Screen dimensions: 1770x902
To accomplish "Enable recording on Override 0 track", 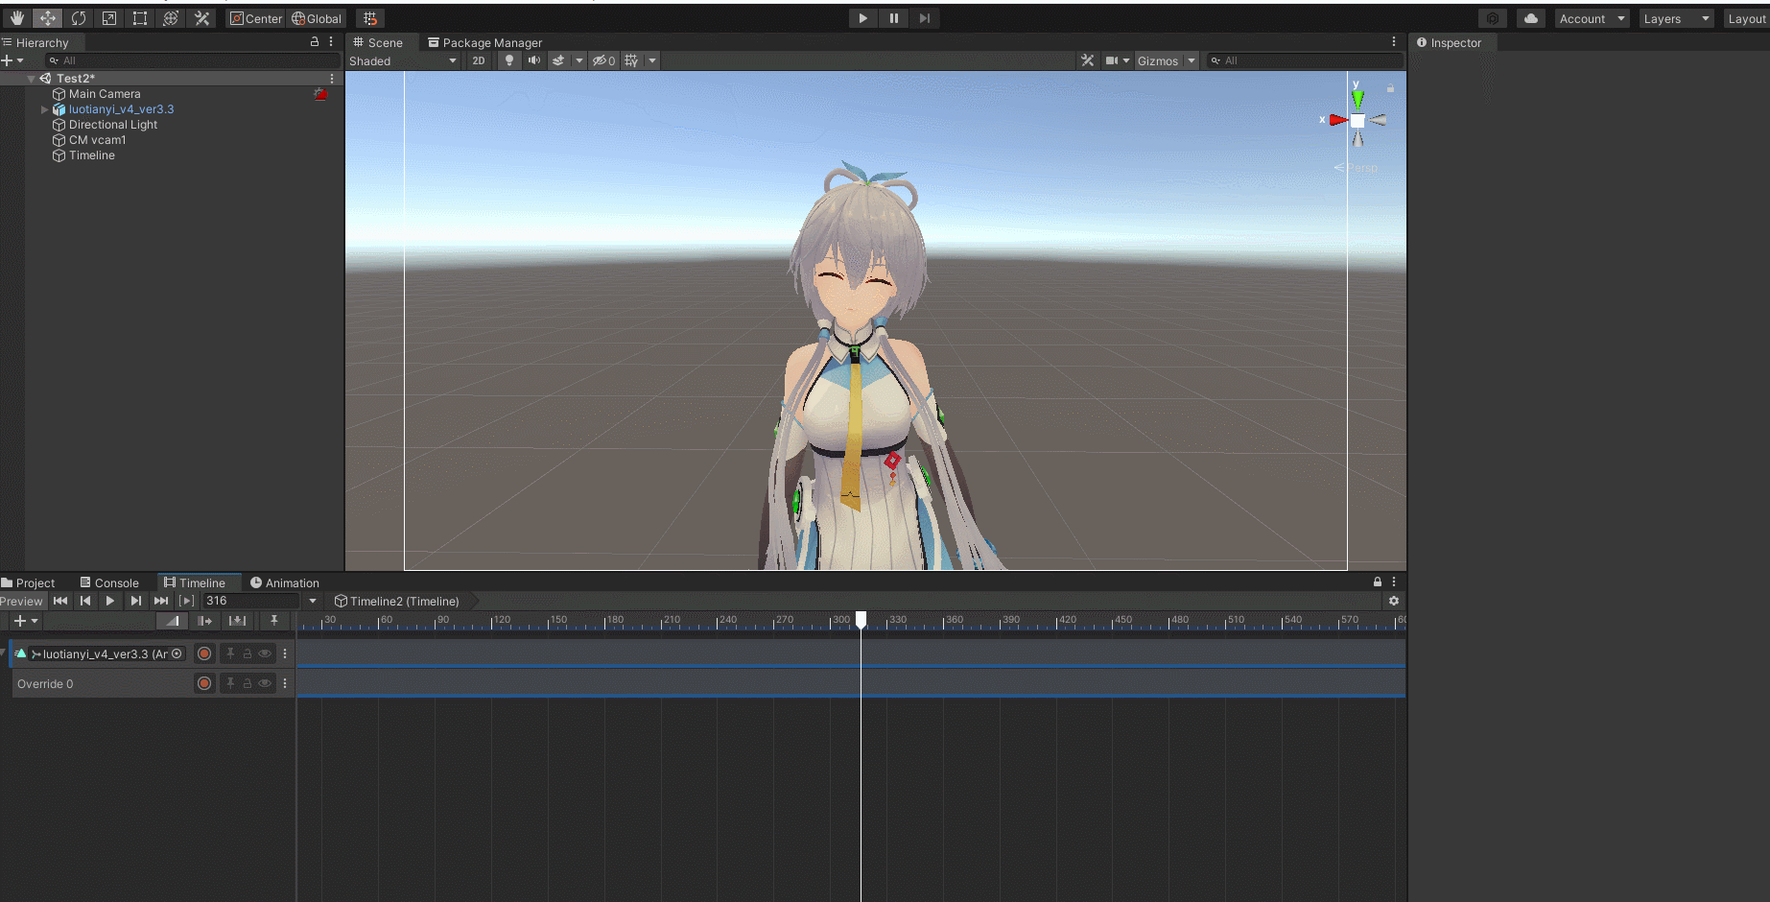I will [204, 683].
